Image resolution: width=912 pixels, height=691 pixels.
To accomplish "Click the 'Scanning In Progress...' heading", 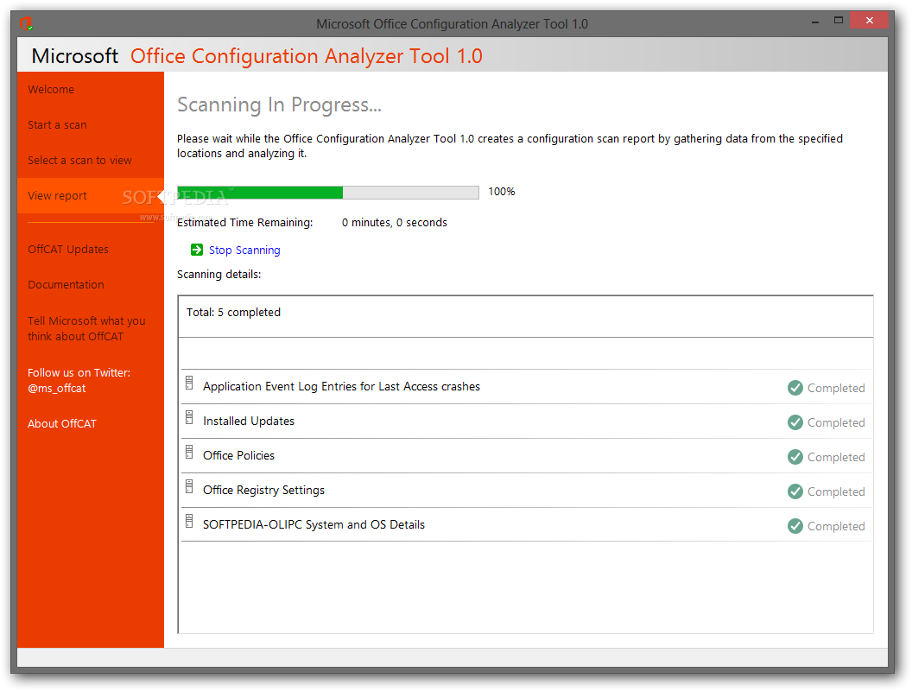I will 279,105.
